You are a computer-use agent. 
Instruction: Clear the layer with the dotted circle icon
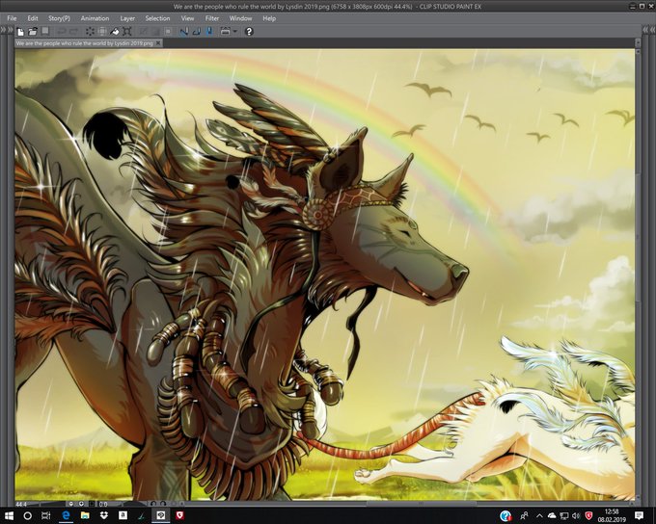click(90, 32)
